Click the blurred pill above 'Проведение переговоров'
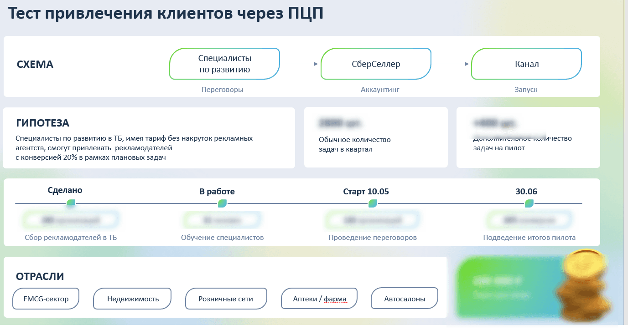Screen dimensions: 628x330 coord(373,220)
